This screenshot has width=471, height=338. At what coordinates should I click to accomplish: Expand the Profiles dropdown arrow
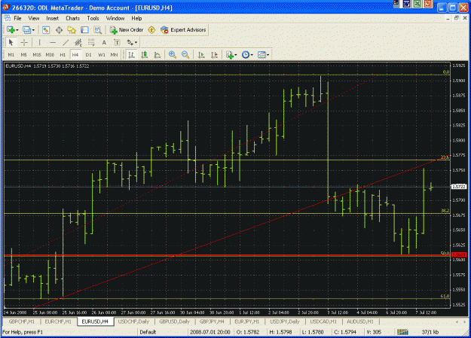coord(33,30)
